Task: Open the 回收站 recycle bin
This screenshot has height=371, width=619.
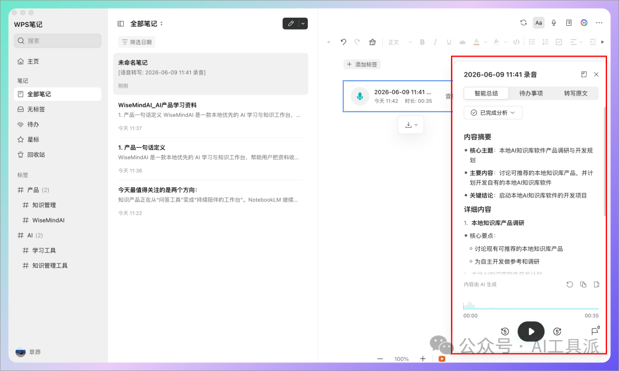Action: [x=58, y=155]
